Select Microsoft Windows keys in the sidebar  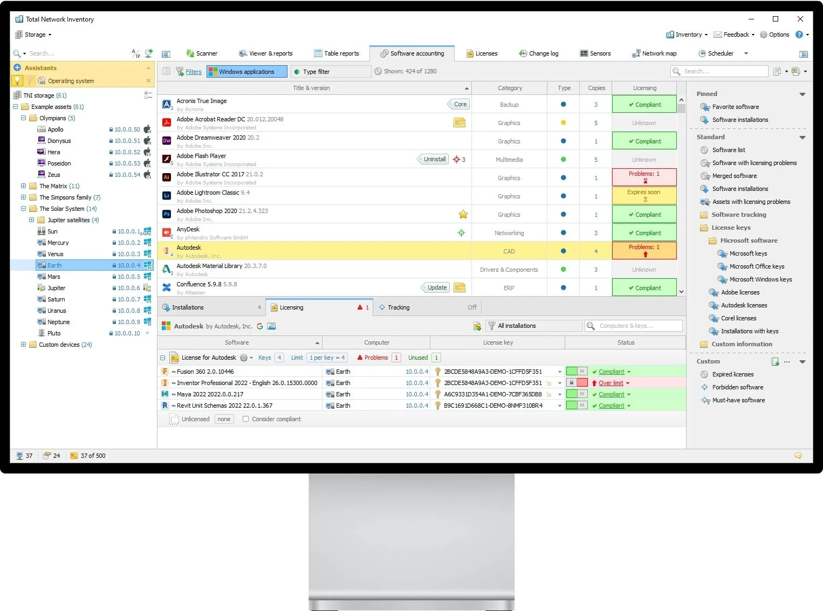click(760, 279)
